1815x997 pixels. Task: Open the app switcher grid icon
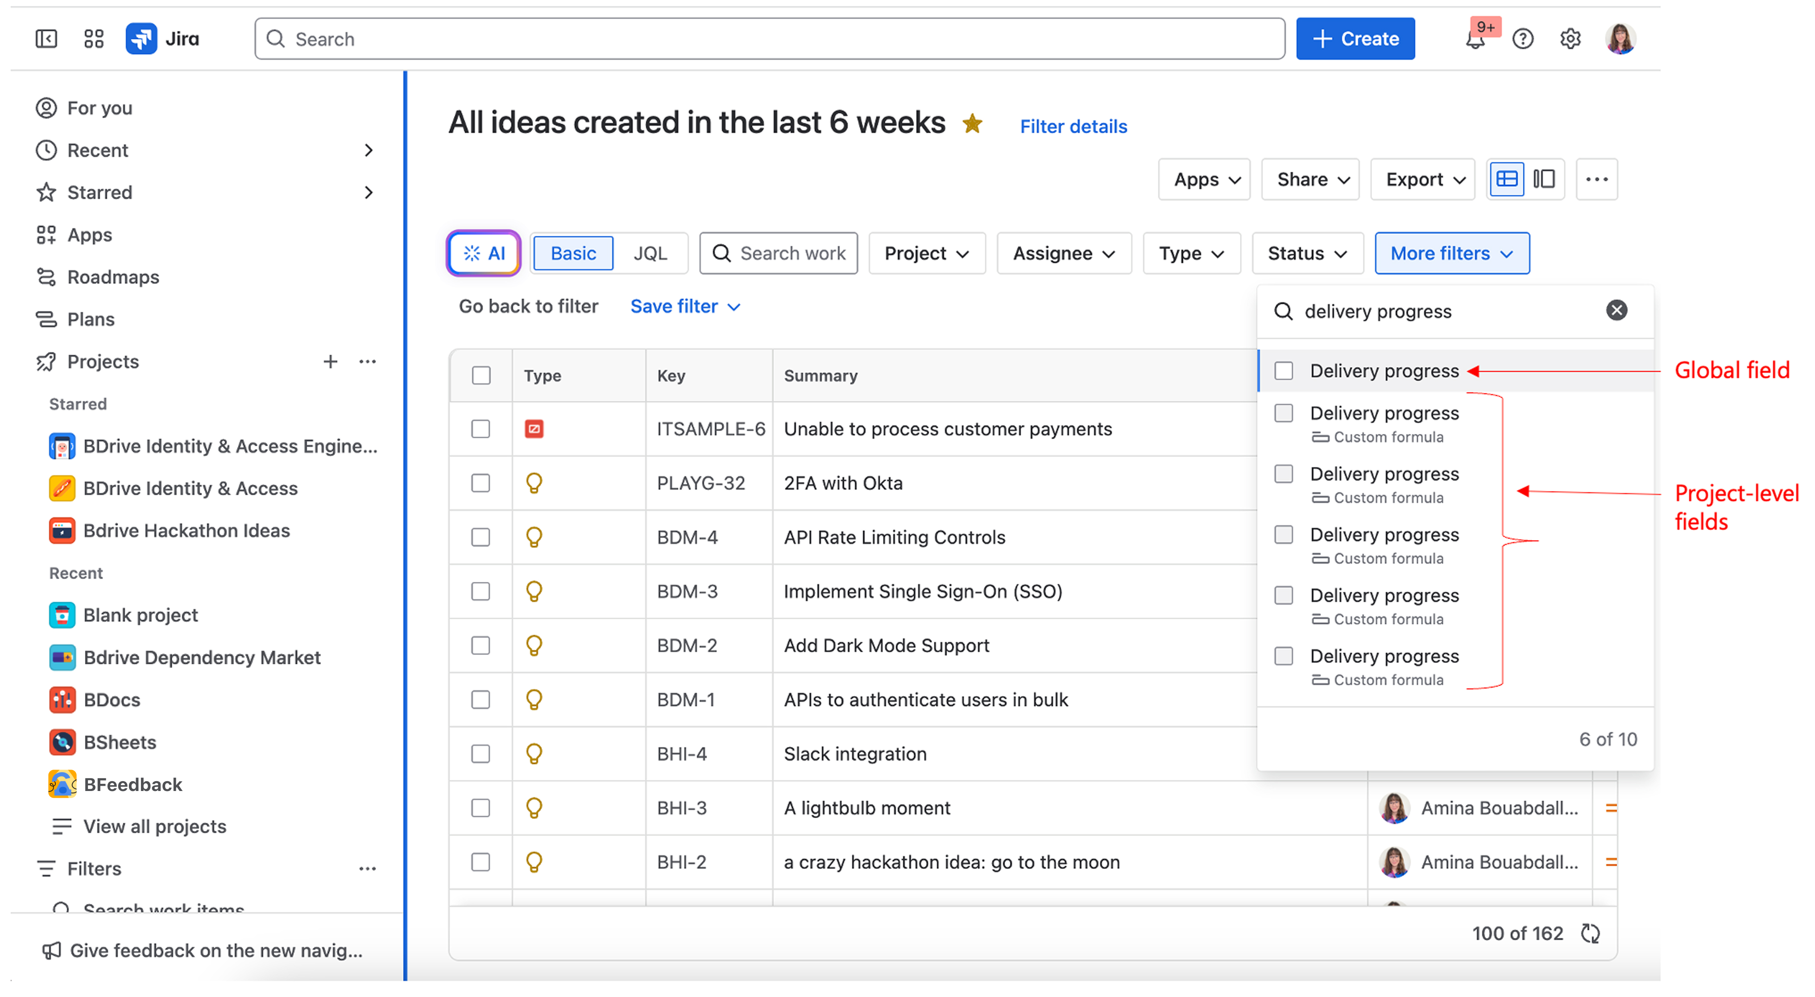click(x=93, y=38)
